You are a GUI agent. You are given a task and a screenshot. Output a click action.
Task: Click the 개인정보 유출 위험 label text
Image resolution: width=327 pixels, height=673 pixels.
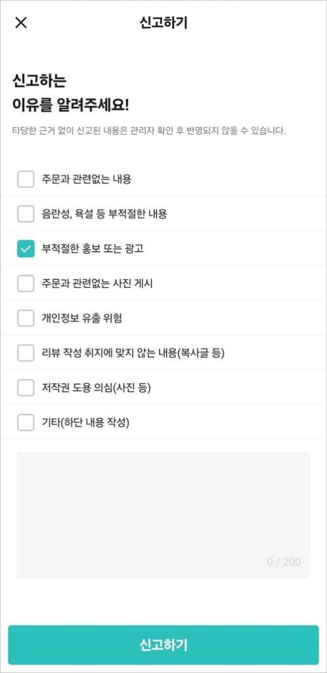tap(81, 319)
